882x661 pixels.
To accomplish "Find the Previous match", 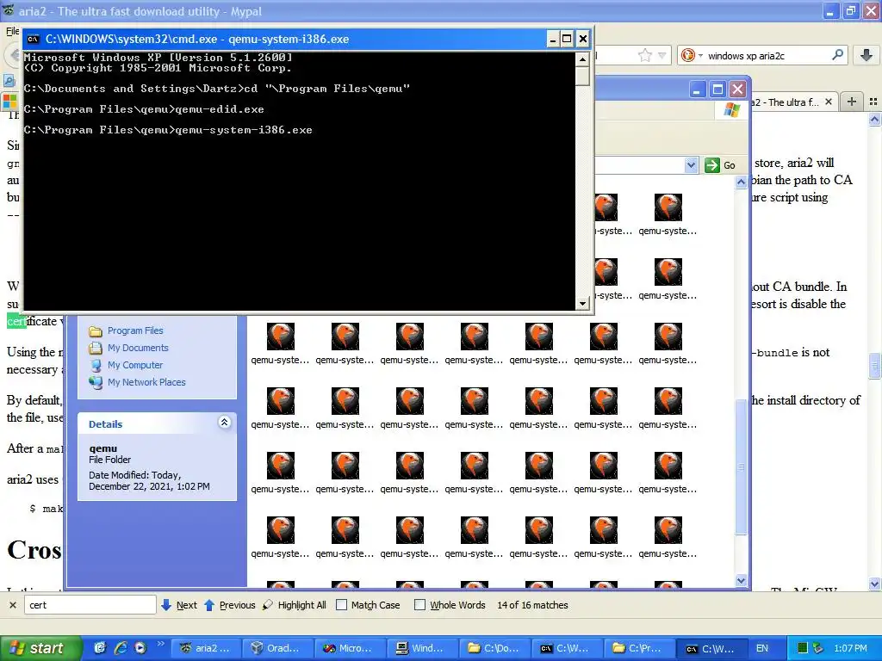I will [229, 605].
